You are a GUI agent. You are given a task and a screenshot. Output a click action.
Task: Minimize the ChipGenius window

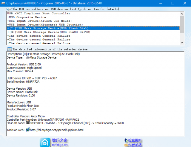pyautogui.click(x=161, y=3)
